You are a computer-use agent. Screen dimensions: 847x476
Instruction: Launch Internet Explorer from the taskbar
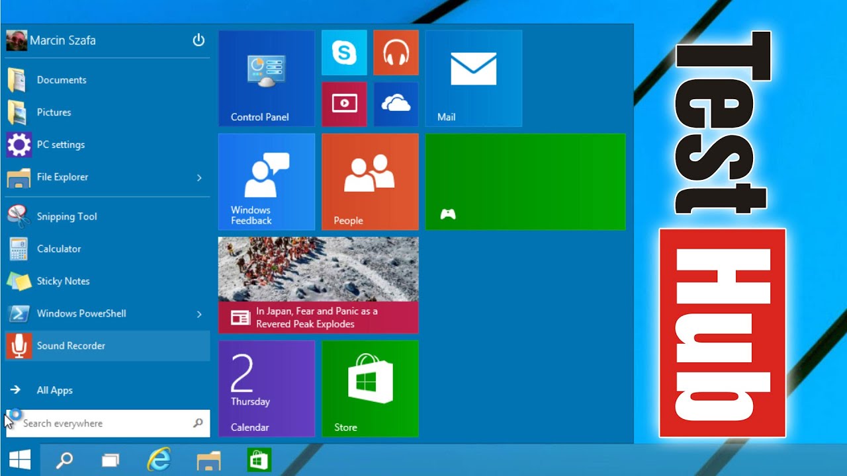[159, 459]
